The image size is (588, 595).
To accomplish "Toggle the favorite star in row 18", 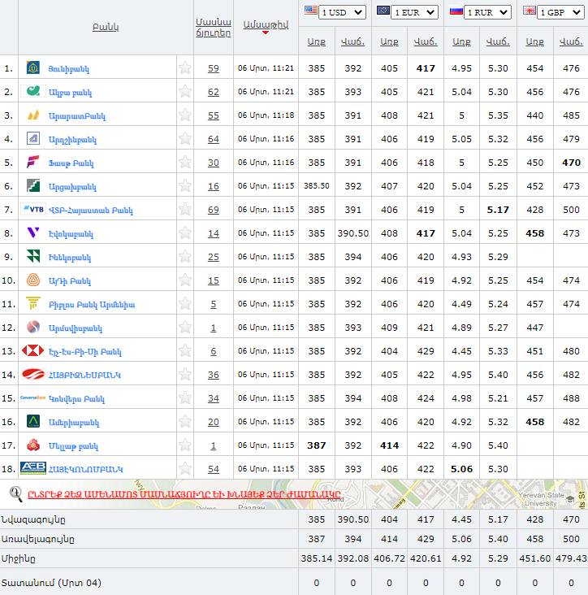I will point(185,468).
